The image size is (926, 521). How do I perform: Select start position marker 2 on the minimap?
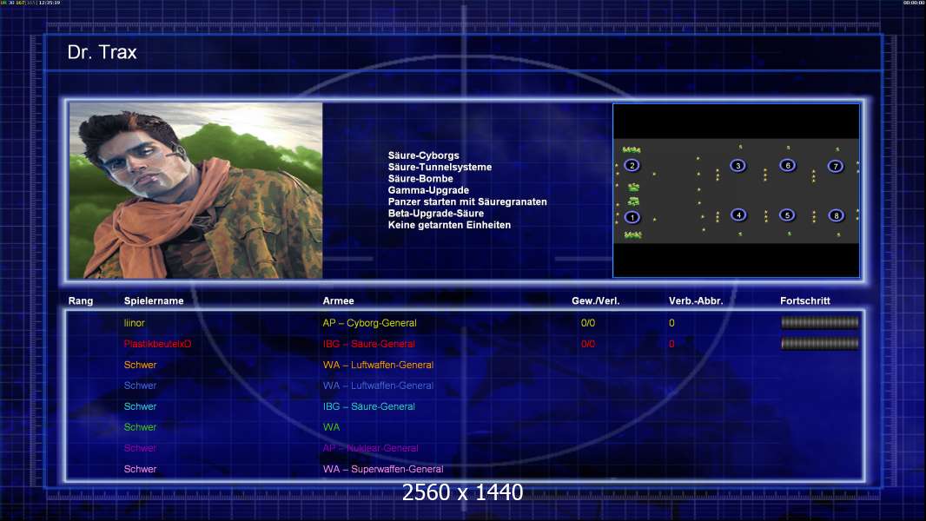pyautogui.click(x=632, y=165)
